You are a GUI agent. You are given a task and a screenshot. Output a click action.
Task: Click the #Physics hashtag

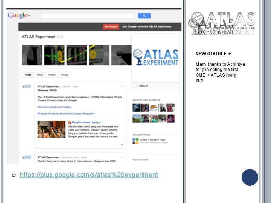coord(42,114)
